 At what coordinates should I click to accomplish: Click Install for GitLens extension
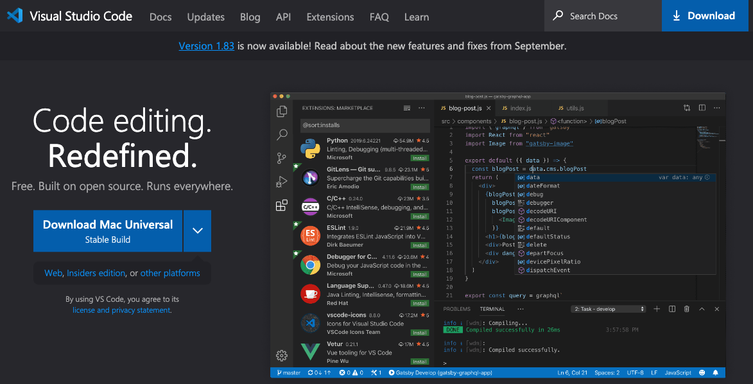click(x=420, y=187)
